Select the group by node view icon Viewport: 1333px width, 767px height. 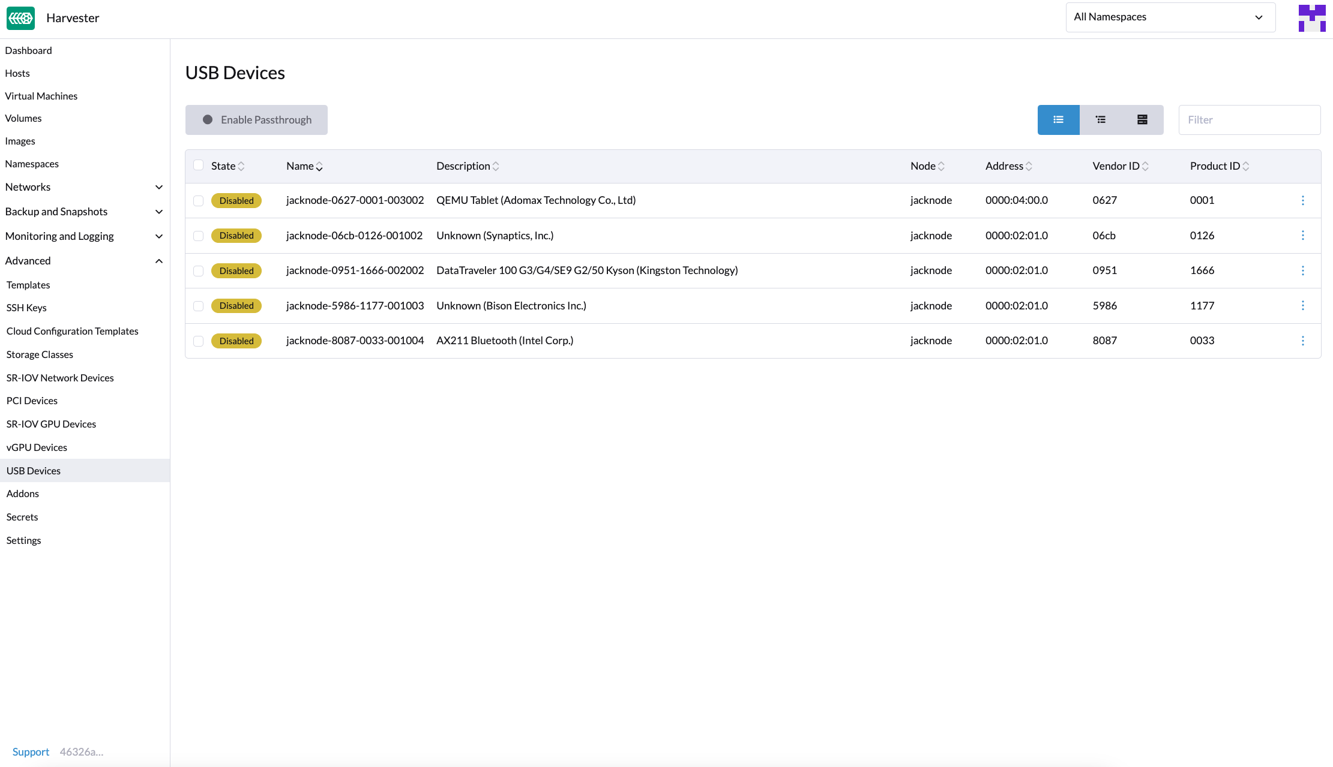pyautogui.click(x=1142, y=120)
